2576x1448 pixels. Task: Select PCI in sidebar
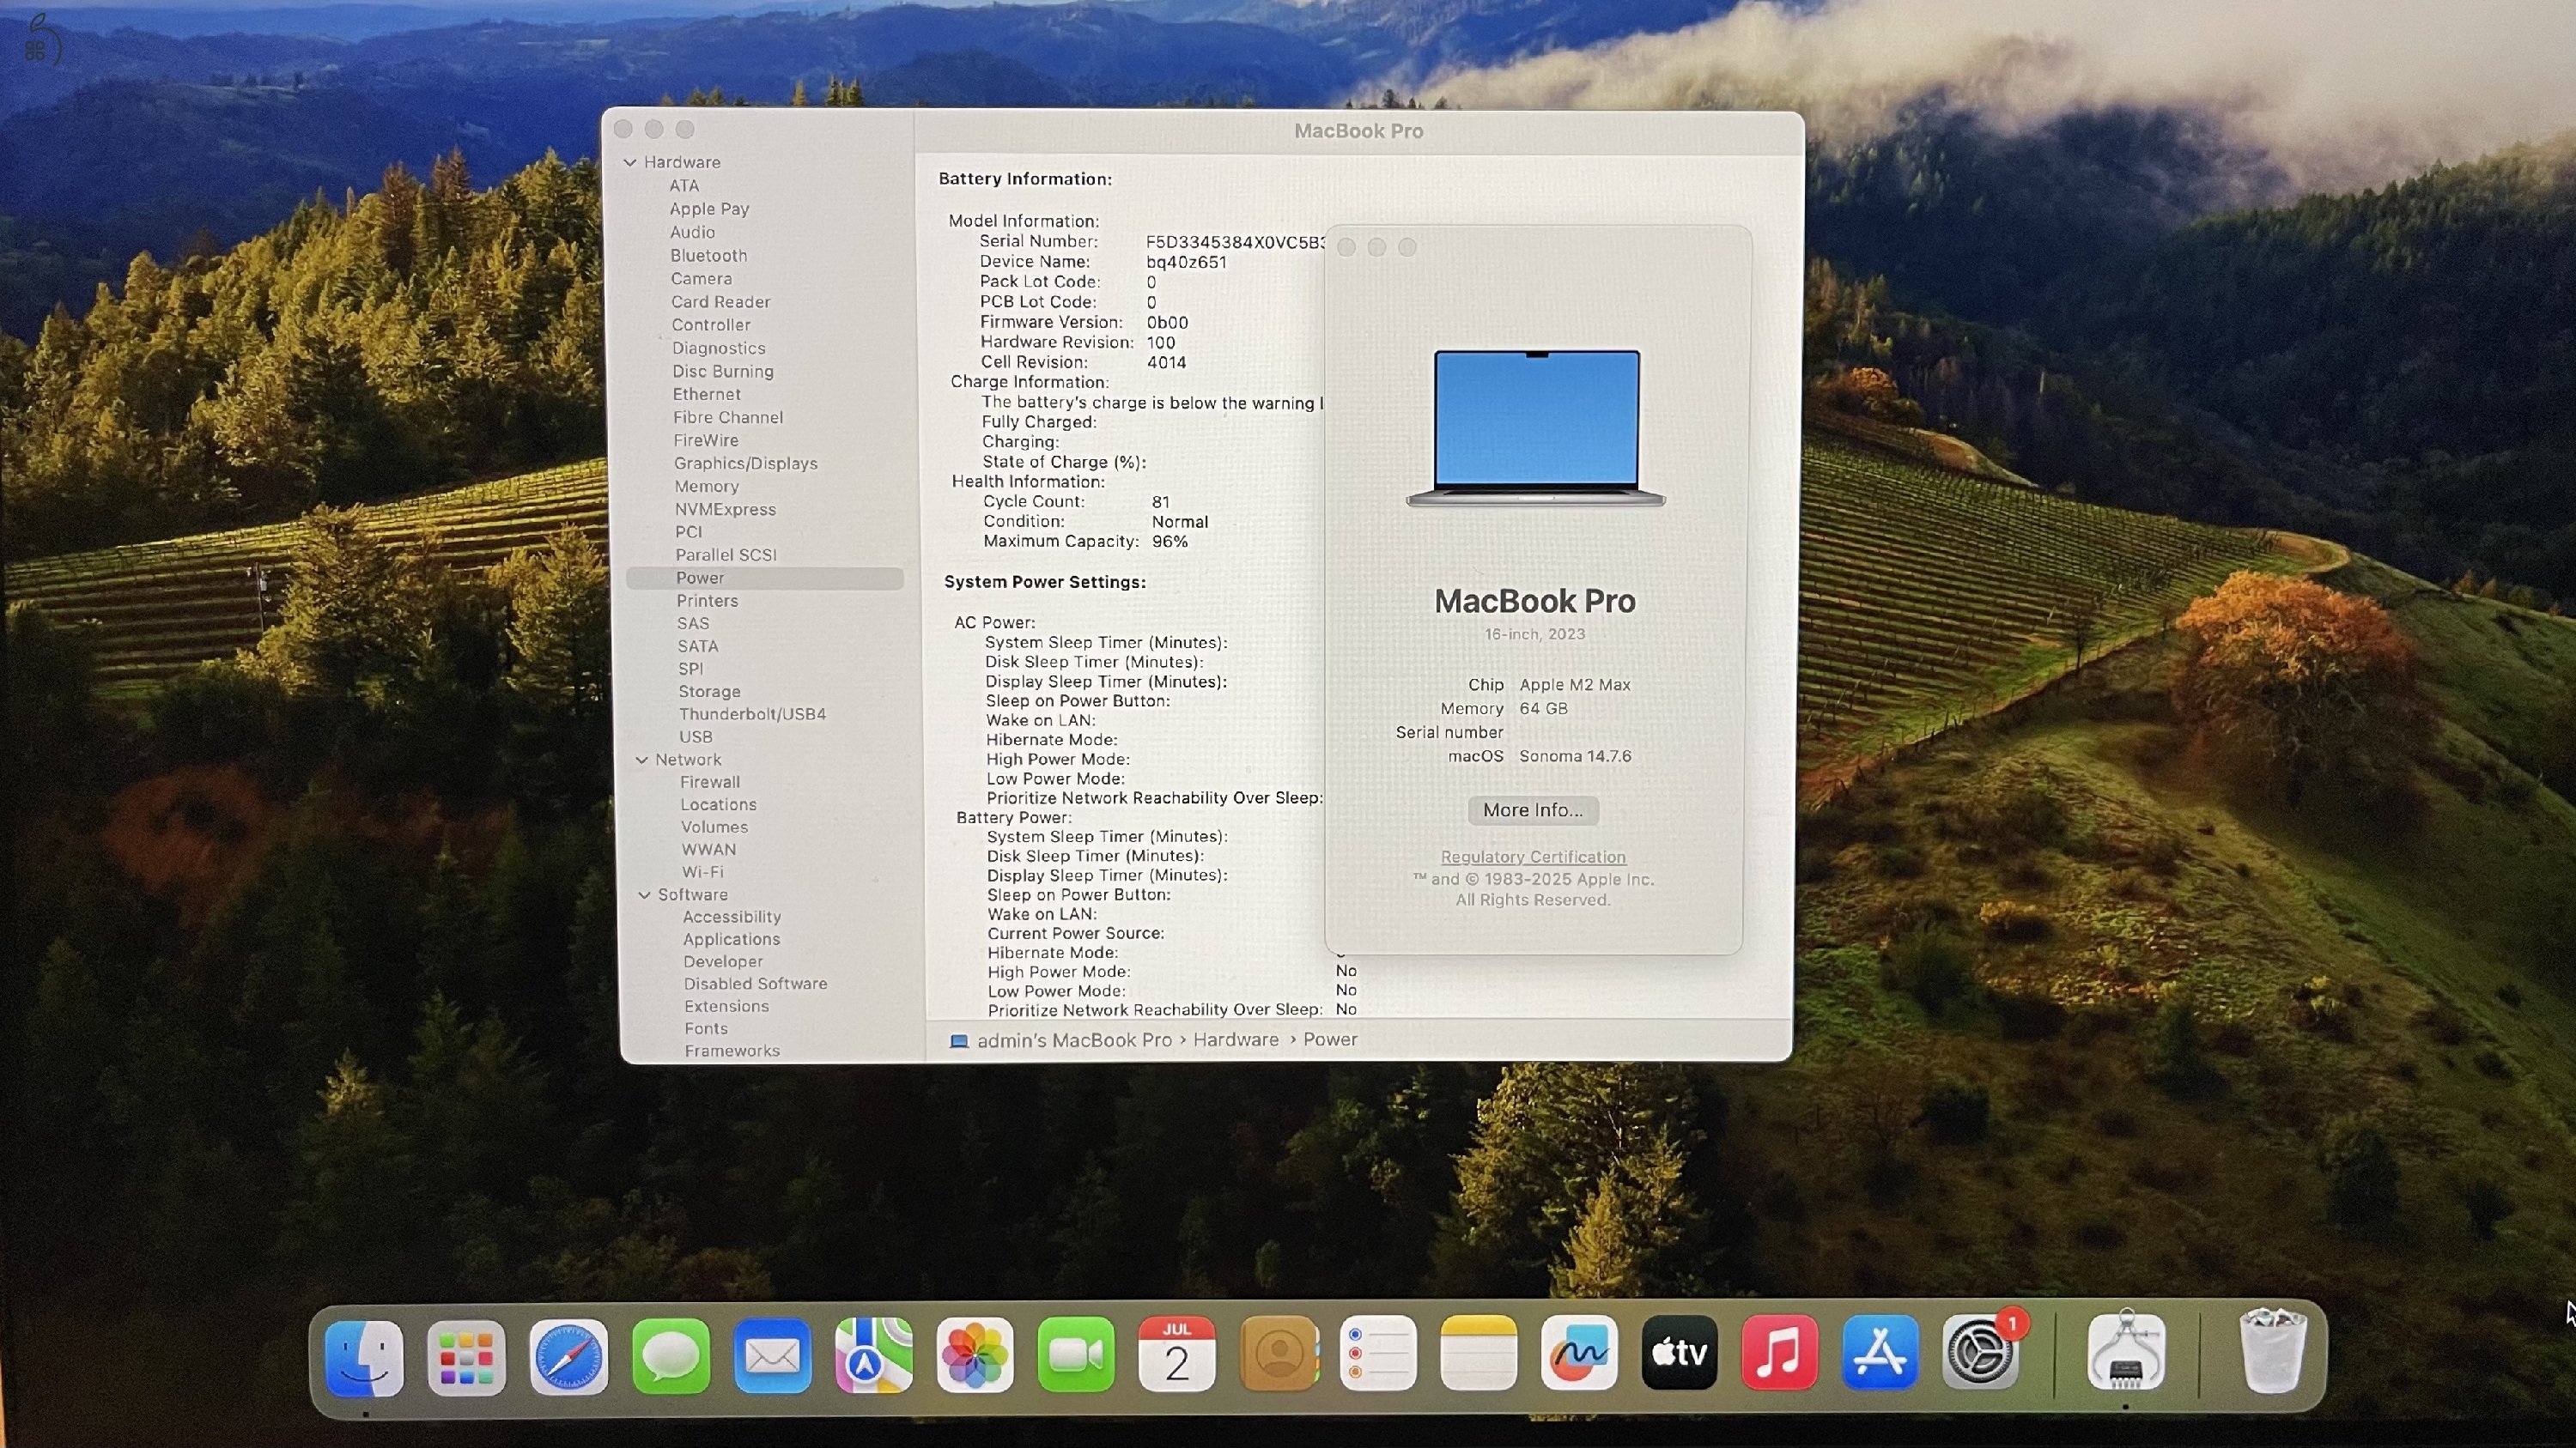tap(688, 533)
